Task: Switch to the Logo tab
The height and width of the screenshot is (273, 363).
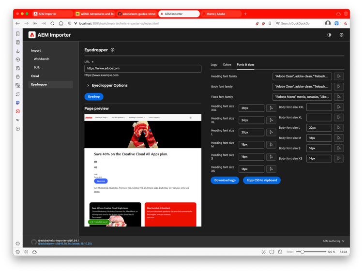Action: coord(214,64)
